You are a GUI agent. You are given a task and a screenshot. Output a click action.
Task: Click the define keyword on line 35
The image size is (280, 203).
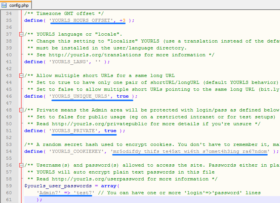pyautogui.click(x=33, y=20)
